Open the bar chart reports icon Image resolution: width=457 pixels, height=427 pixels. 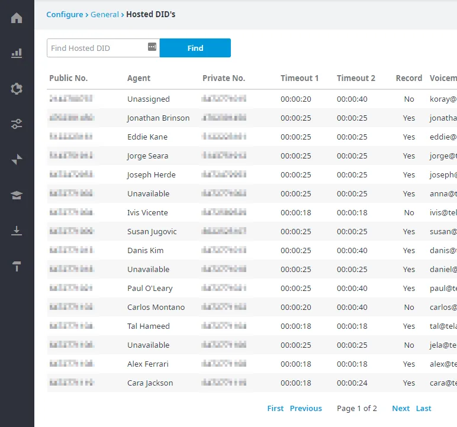point(17,53)
